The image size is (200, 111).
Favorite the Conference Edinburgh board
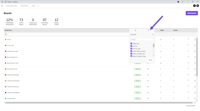coord(188,74)
